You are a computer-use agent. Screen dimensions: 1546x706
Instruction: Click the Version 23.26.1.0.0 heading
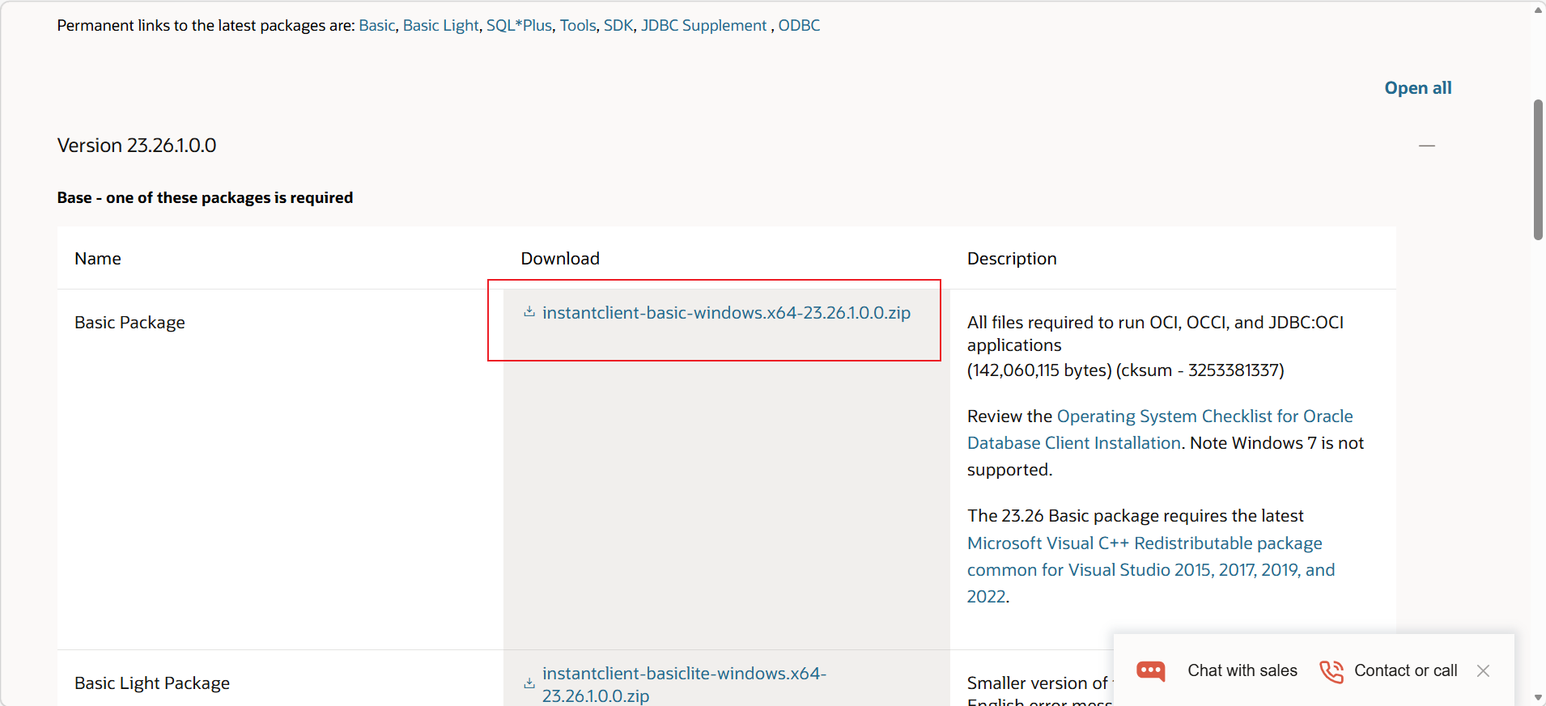[x=137, y=146]
